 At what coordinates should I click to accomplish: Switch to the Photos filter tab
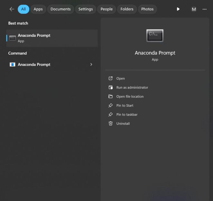pos(147,9)
